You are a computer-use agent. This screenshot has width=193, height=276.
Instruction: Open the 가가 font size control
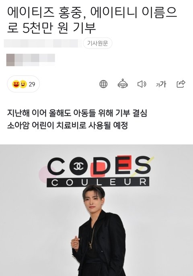click(161, 84)
